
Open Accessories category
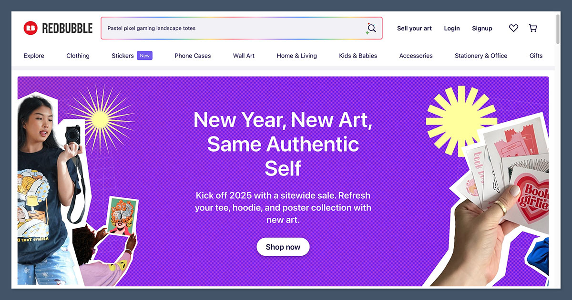click(416, 56)
